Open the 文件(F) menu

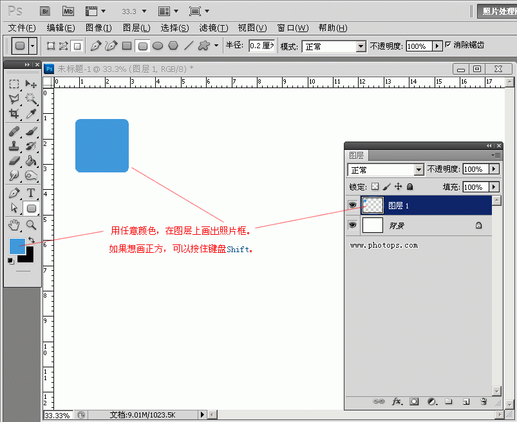(22, 28)
